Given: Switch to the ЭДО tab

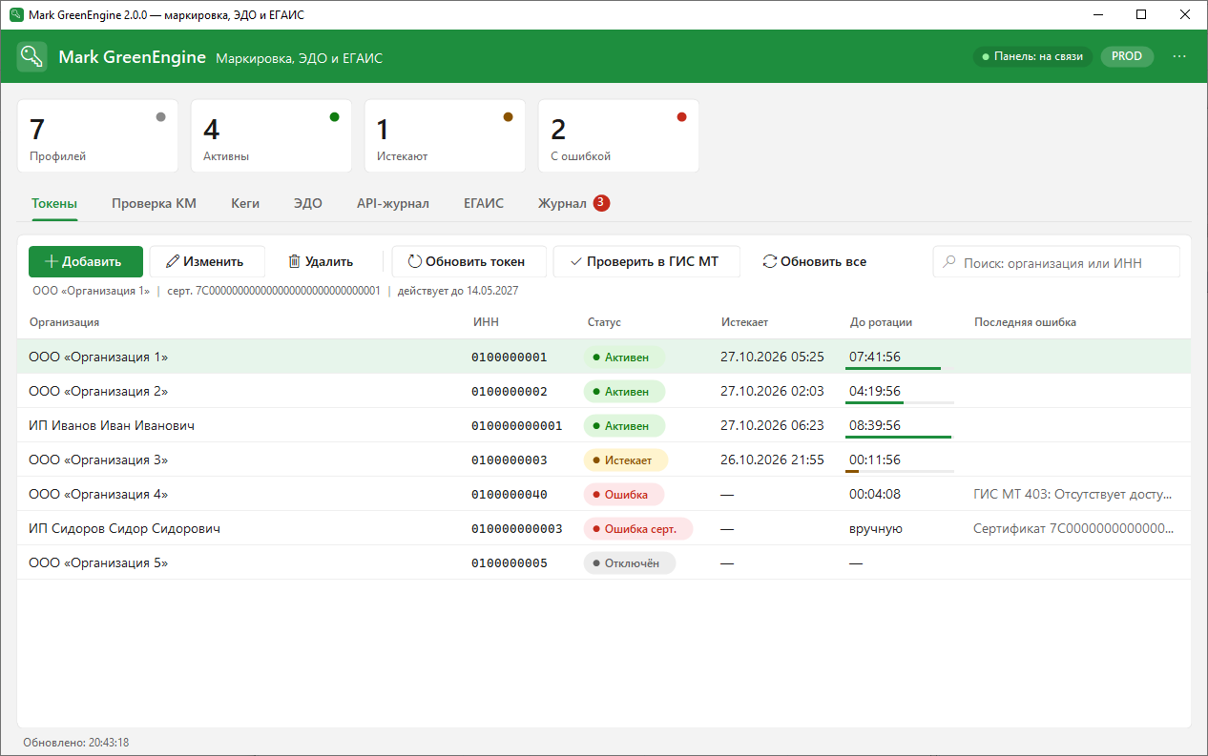Looking at the screenshot, I should pos(308,203).
